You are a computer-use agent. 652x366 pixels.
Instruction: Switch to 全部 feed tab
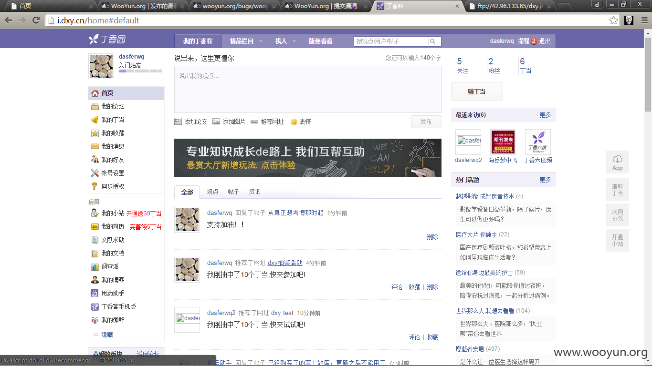point(187,192)
